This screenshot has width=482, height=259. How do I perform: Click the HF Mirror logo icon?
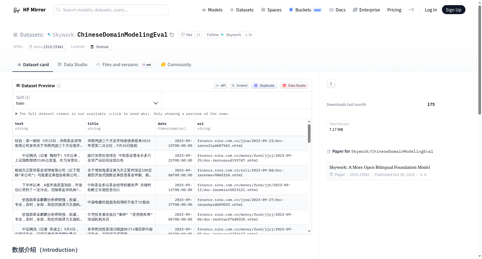click(x=17, y=10)
